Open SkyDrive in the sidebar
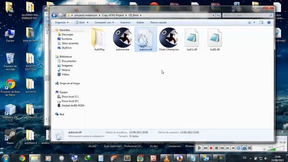288x162 pixels. (67, 48)
